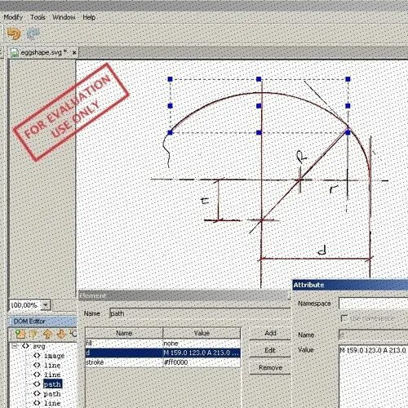
Task: Open the Window menu
Action: coord(64,17)
